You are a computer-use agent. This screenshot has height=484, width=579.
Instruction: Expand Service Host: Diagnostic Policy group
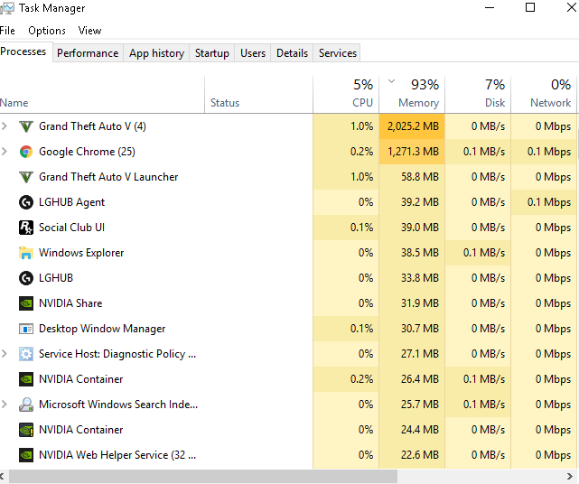coord(5,354)
